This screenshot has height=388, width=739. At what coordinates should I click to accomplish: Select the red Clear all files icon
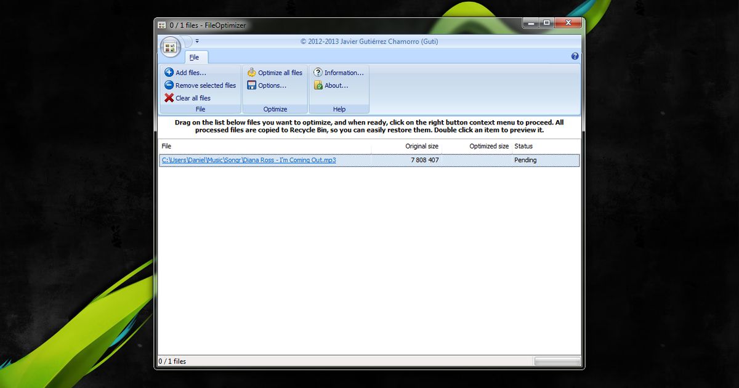coord(169,98)
